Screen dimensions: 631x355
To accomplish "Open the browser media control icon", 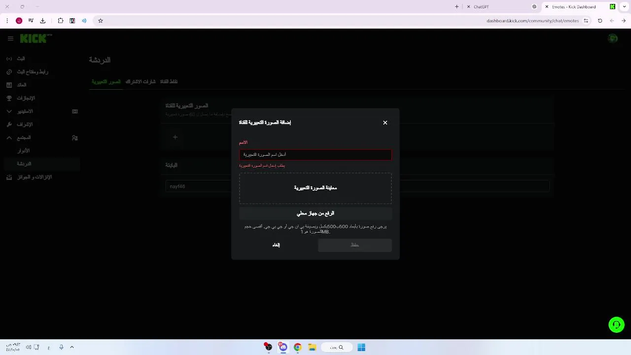I will [31, 21].
